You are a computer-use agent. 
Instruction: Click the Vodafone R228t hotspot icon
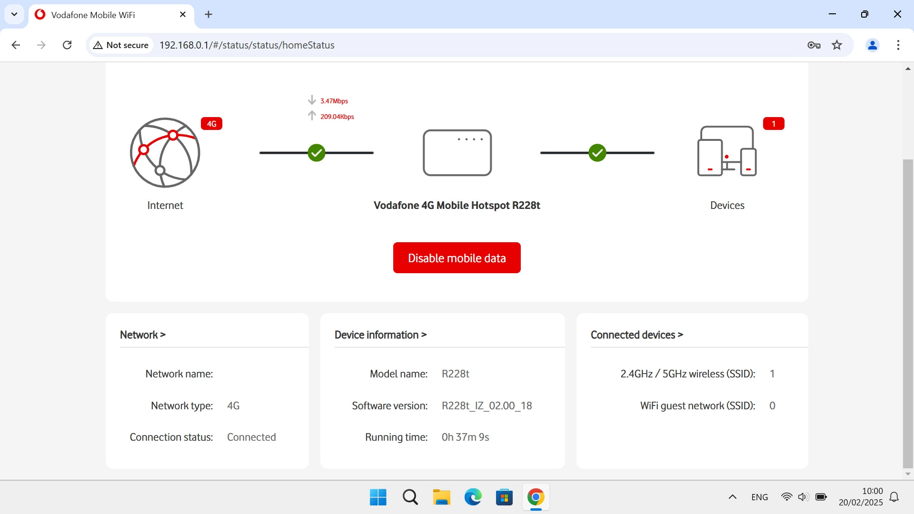click(x=457, y=152)
